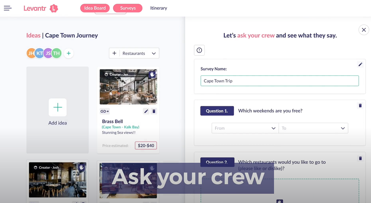
Task: Click the Levantr brand name
Action: 35,8
